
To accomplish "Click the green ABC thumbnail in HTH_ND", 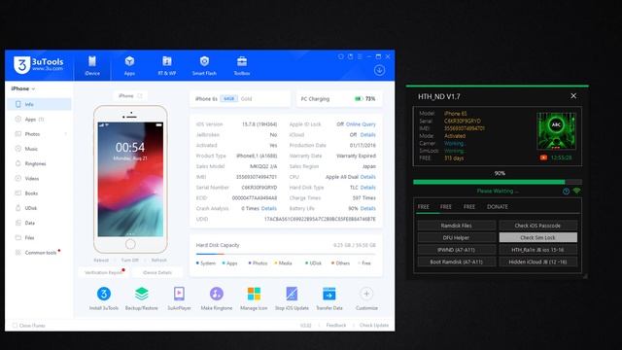I will pos(556,131).
